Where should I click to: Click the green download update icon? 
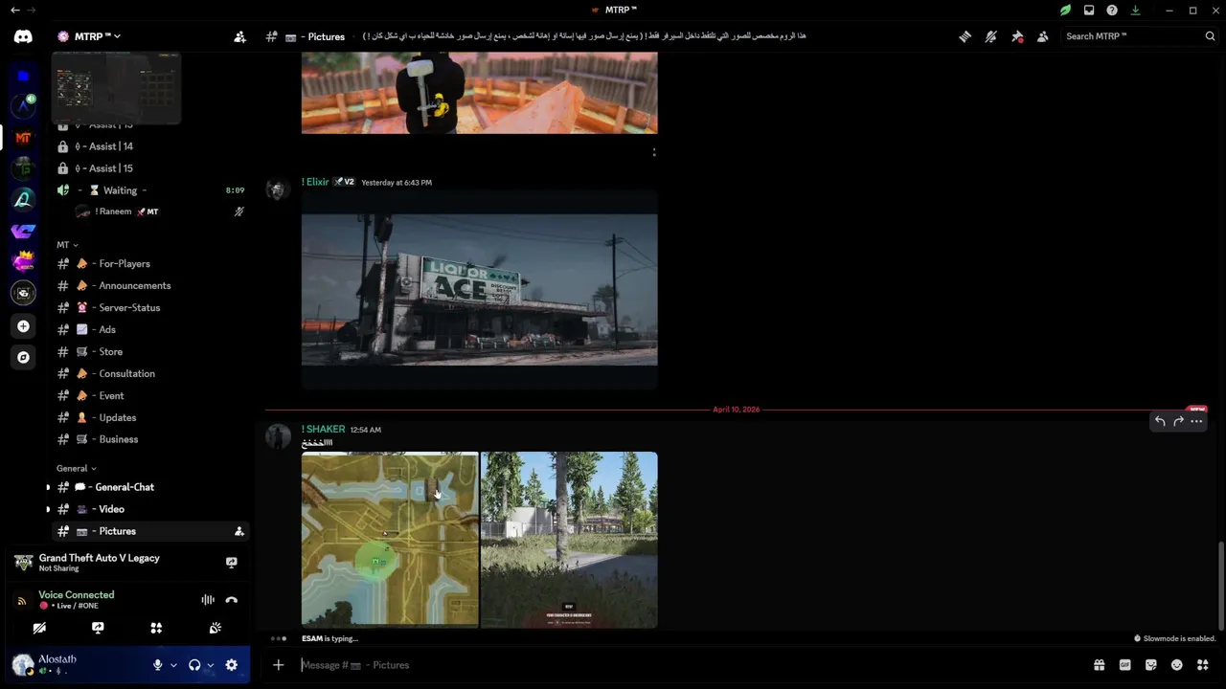[x=1135, y=10]
